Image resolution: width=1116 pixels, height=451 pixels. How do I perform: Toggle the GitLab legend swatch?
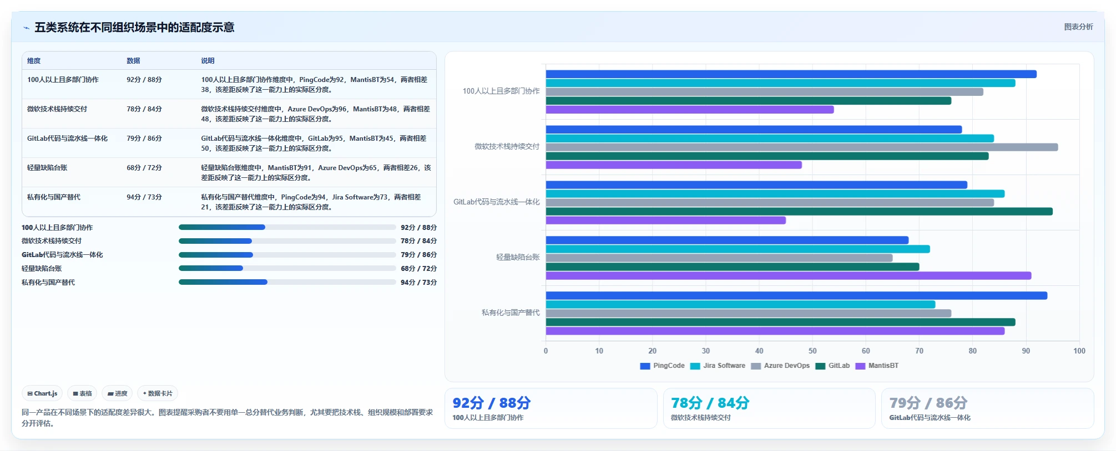[820, 366]
